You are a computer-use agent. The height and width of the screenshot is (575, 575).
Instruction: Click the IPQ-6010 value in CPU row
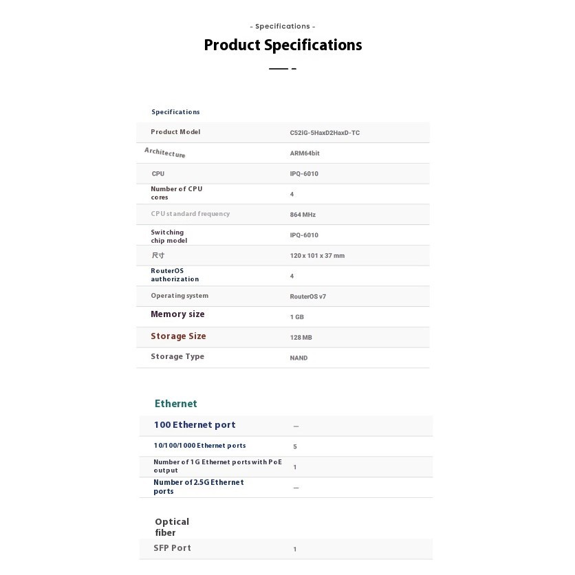304,174
